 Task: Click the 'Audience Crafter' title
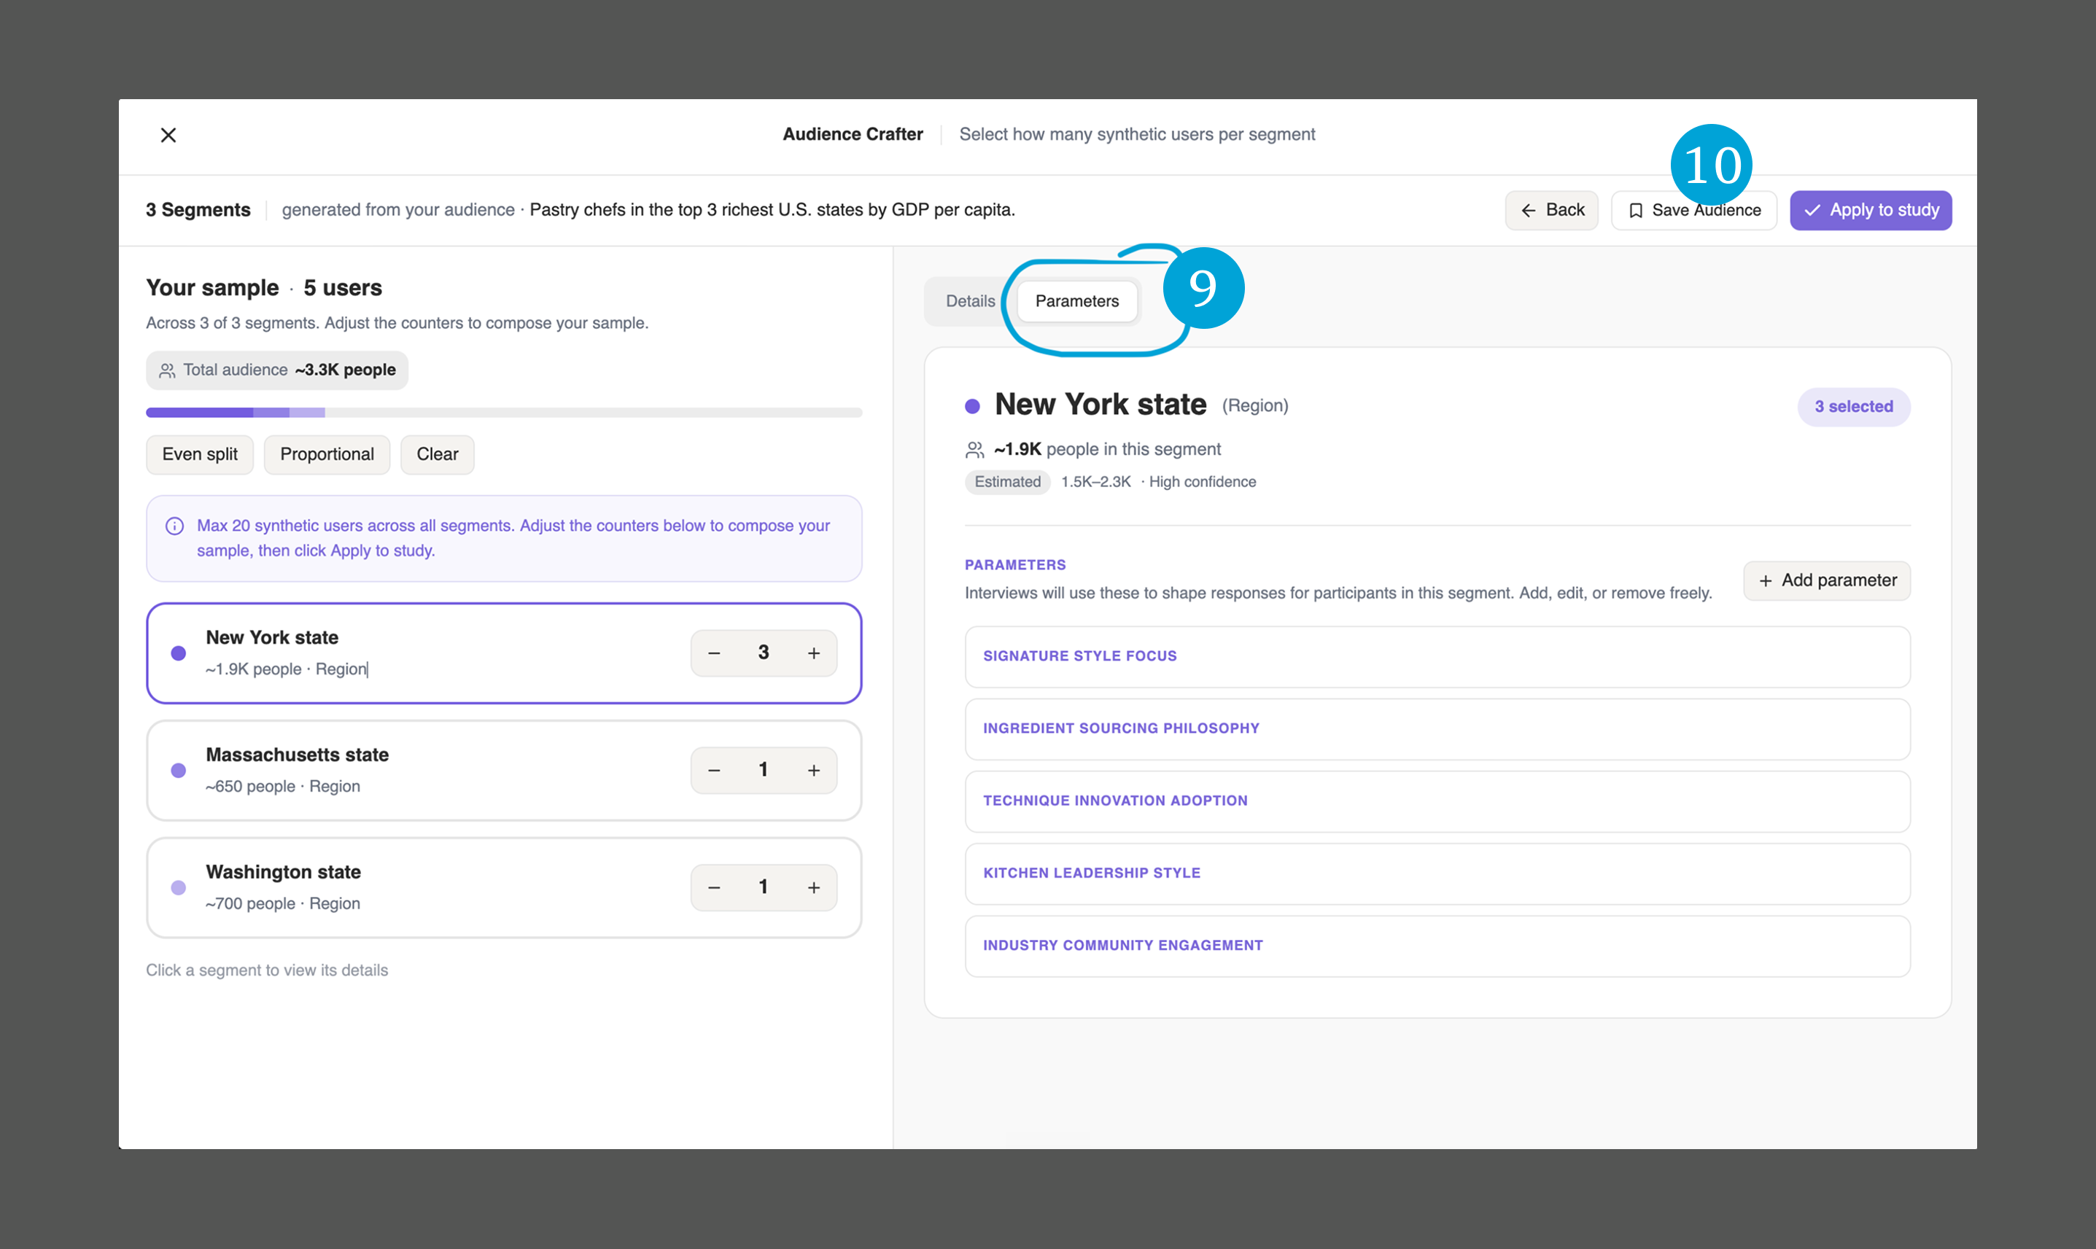click(853, 135)
